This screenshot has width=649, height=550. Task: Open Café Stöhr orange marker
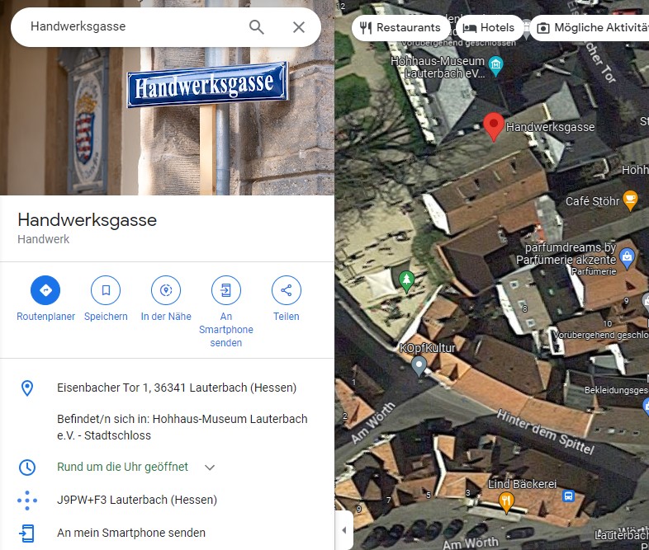tap(630, 200)
